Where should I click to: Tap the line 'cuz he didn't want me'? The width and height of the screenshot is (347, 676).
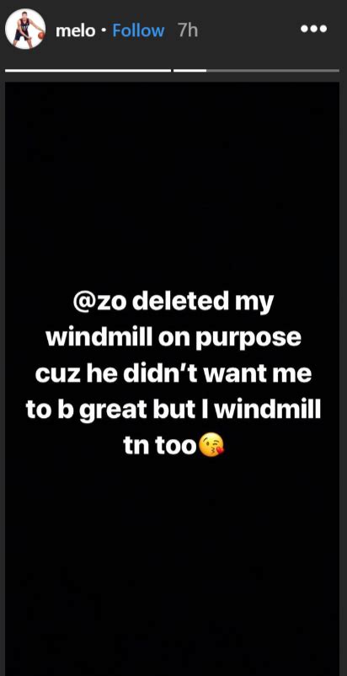pos(173,374)
